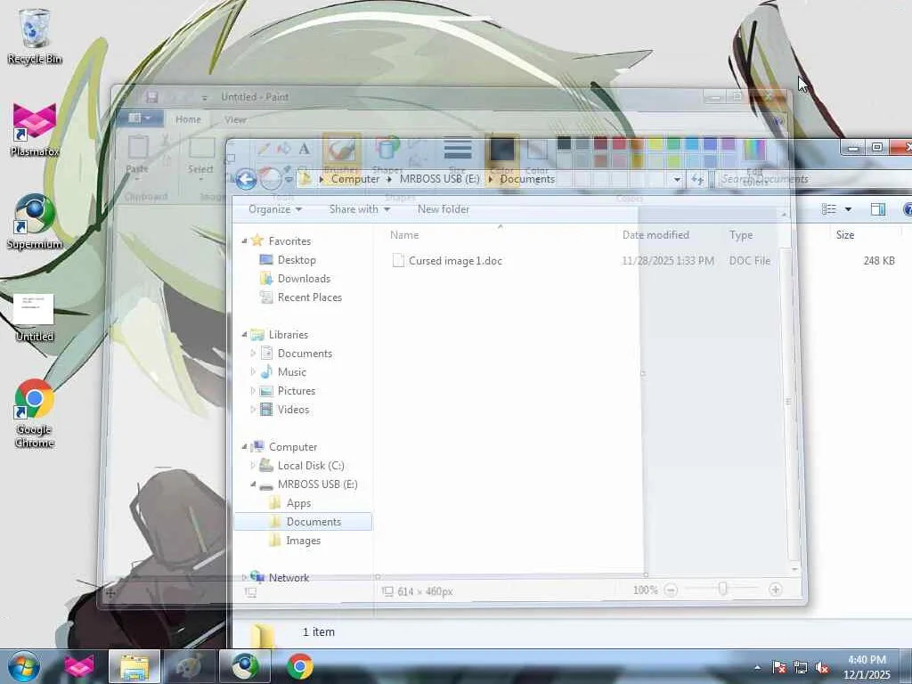The height and width of the screenshot is (684, 912).
Task: Sort by the Type column header
Action: pyautogui.click(x=741, y=235)
